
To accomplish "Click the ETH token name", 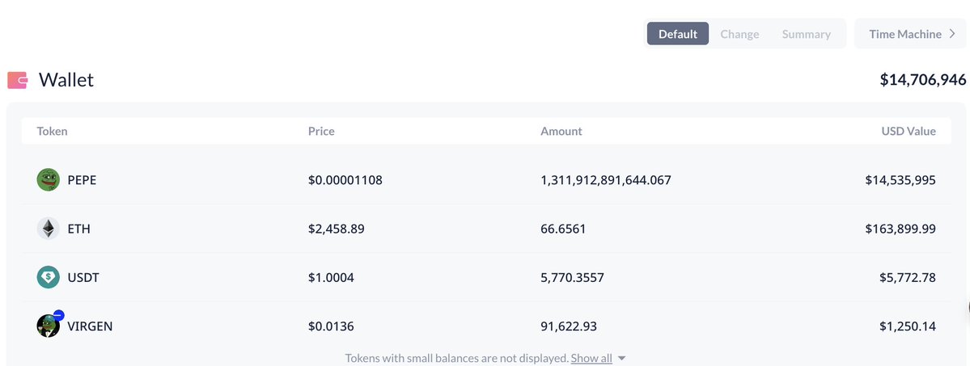I will coord(78,229).
